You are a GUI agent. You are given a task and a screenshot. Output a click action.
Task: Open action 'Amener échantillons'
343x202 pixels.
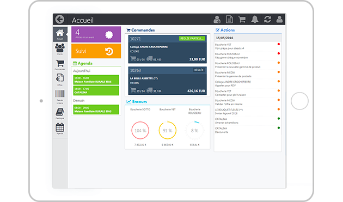coord(248,121)
